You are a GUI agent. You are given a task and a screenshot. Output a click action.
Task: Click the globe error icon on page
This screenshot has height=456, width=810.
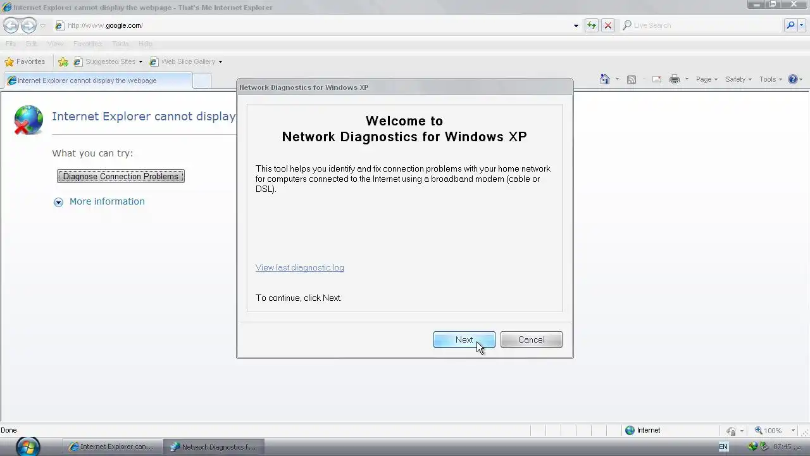pos(28,120)
